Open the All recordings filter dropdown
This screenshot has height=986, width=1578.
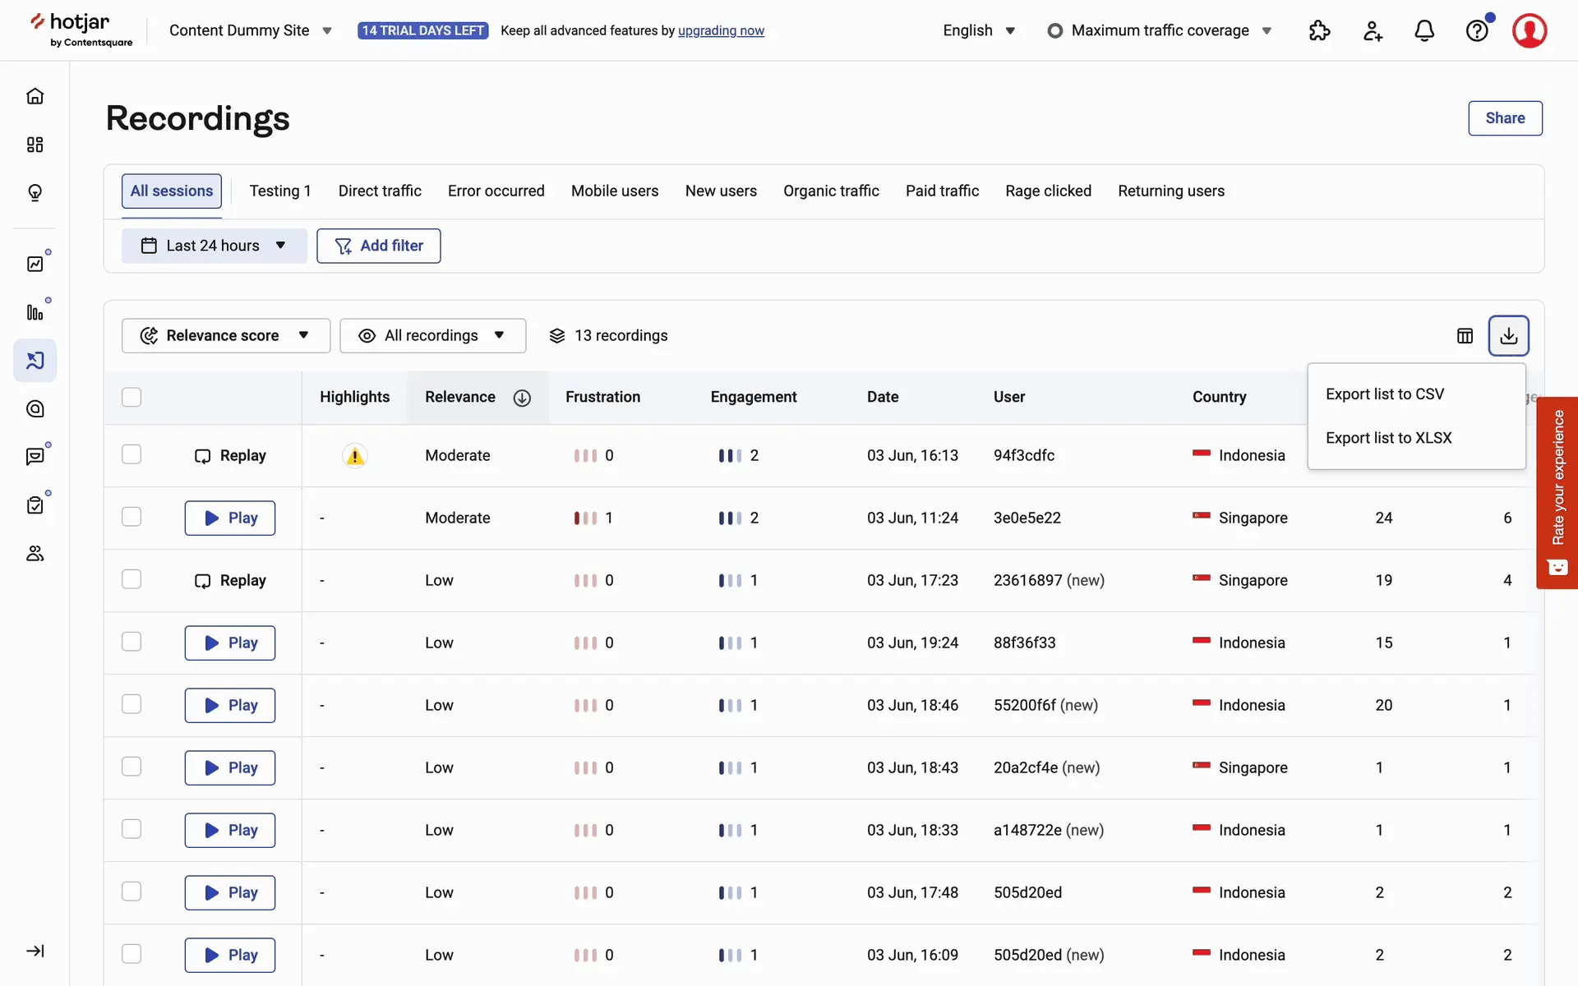click(x=432, y=335)
